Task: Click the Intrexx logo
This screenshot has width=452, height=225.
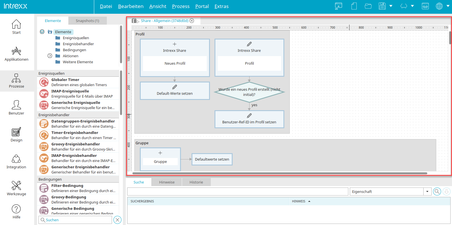Action: [x=16, y=6]
